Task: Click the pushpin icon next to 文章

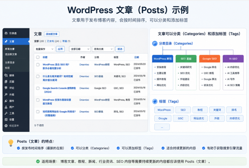Action: click(x=6, y=41)
